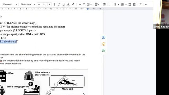Image resolution: width=169 pixels, height=95 pixels.
Task: Click the text "past perfect ONLY with BY"
Action: 28,34
